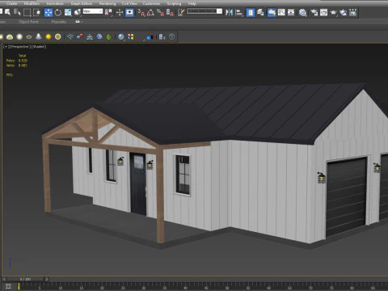Click the question mark help icon
Screen dimensions: 388x291
172,36
